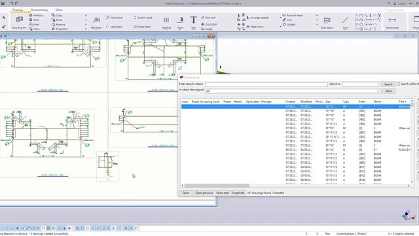The height and width of the screenshot is (236, 419).
Task: Click the Copy command in ribbon
Action: click(x=57, y=15)
